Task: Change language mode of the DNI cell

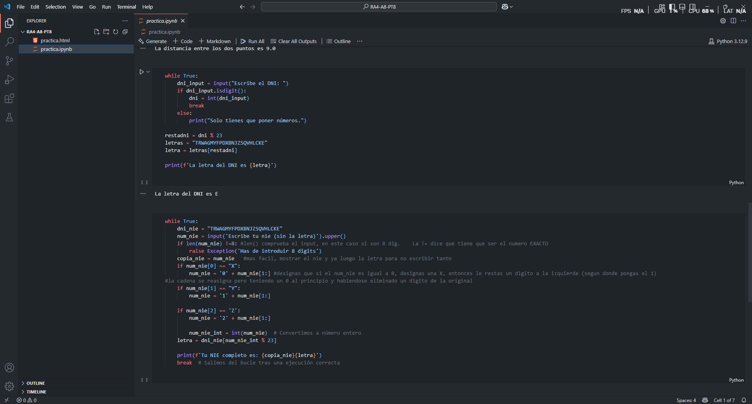Action: pyautogui.click(x=736, y=183)
